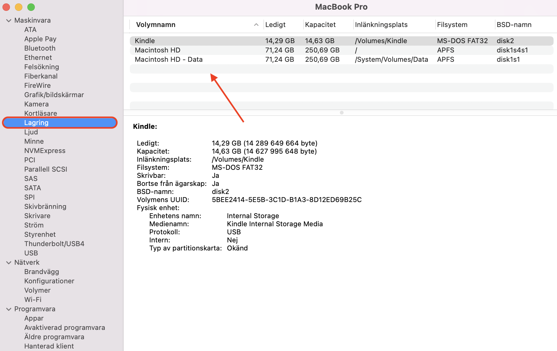Select the Macintosh HD - Data row

[341, 60]
